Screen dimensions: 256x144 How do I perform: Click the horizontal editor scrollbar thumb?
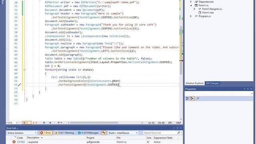point(94,123)
